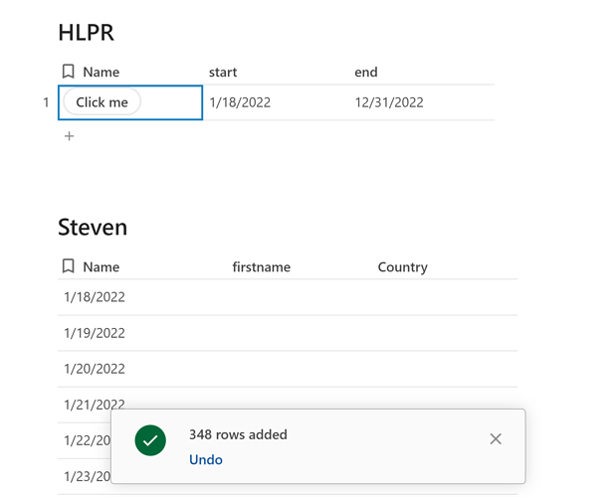Click the green checkmark success icon

(x=150, y=440)
